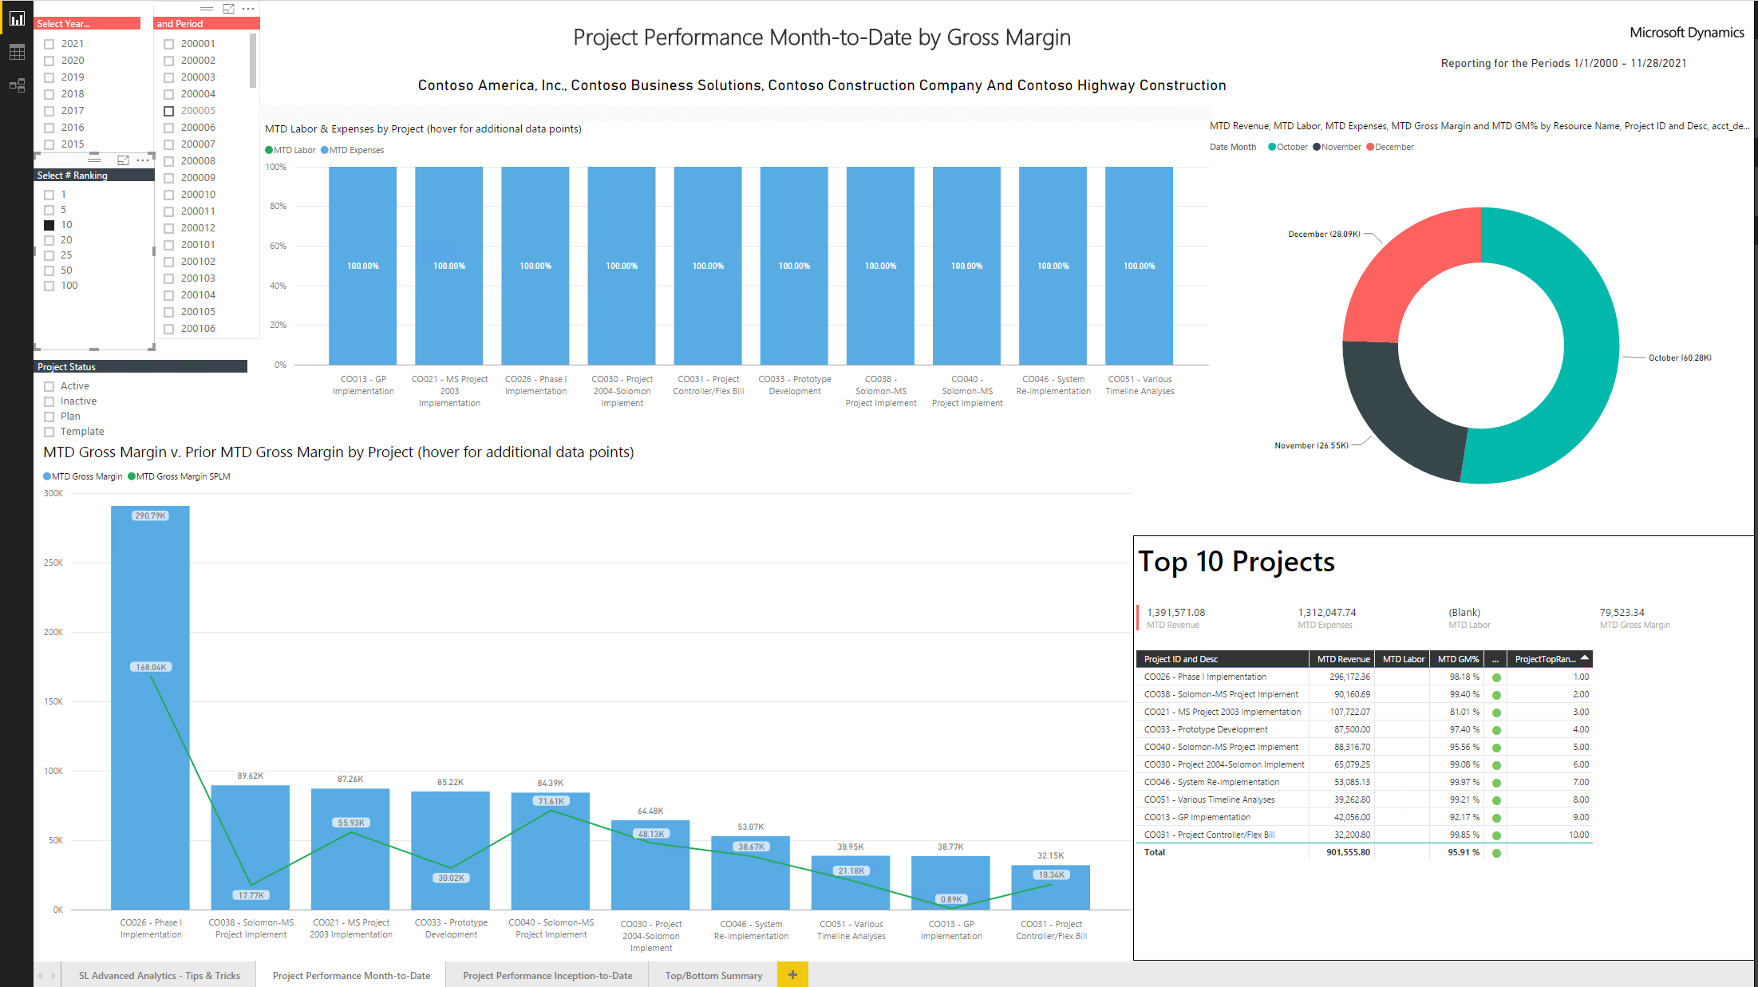This screenshot has width=1758, height=987.
Task: Click CO013 - GP Implementation 100% bar
Action: [363, 266]
